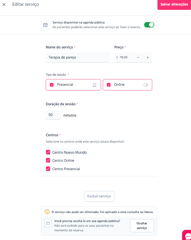This screenshot has width=191, height=240.
Task: Decrease price using the minus icon
Action: click(138, 58)
